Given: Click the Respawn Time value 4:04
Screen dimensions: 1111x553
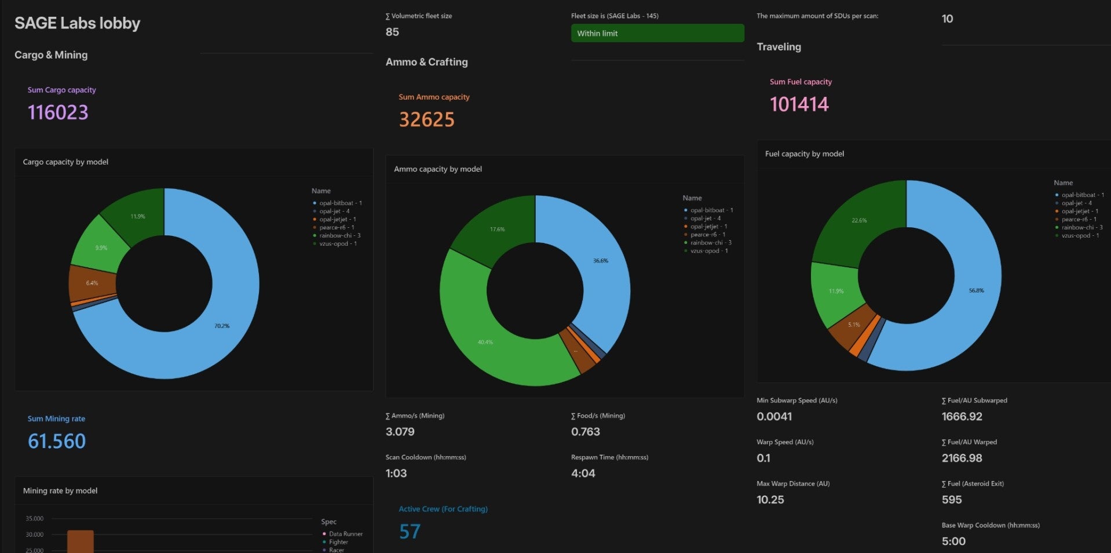Looking at the screenshot, I should pos(583,474).
